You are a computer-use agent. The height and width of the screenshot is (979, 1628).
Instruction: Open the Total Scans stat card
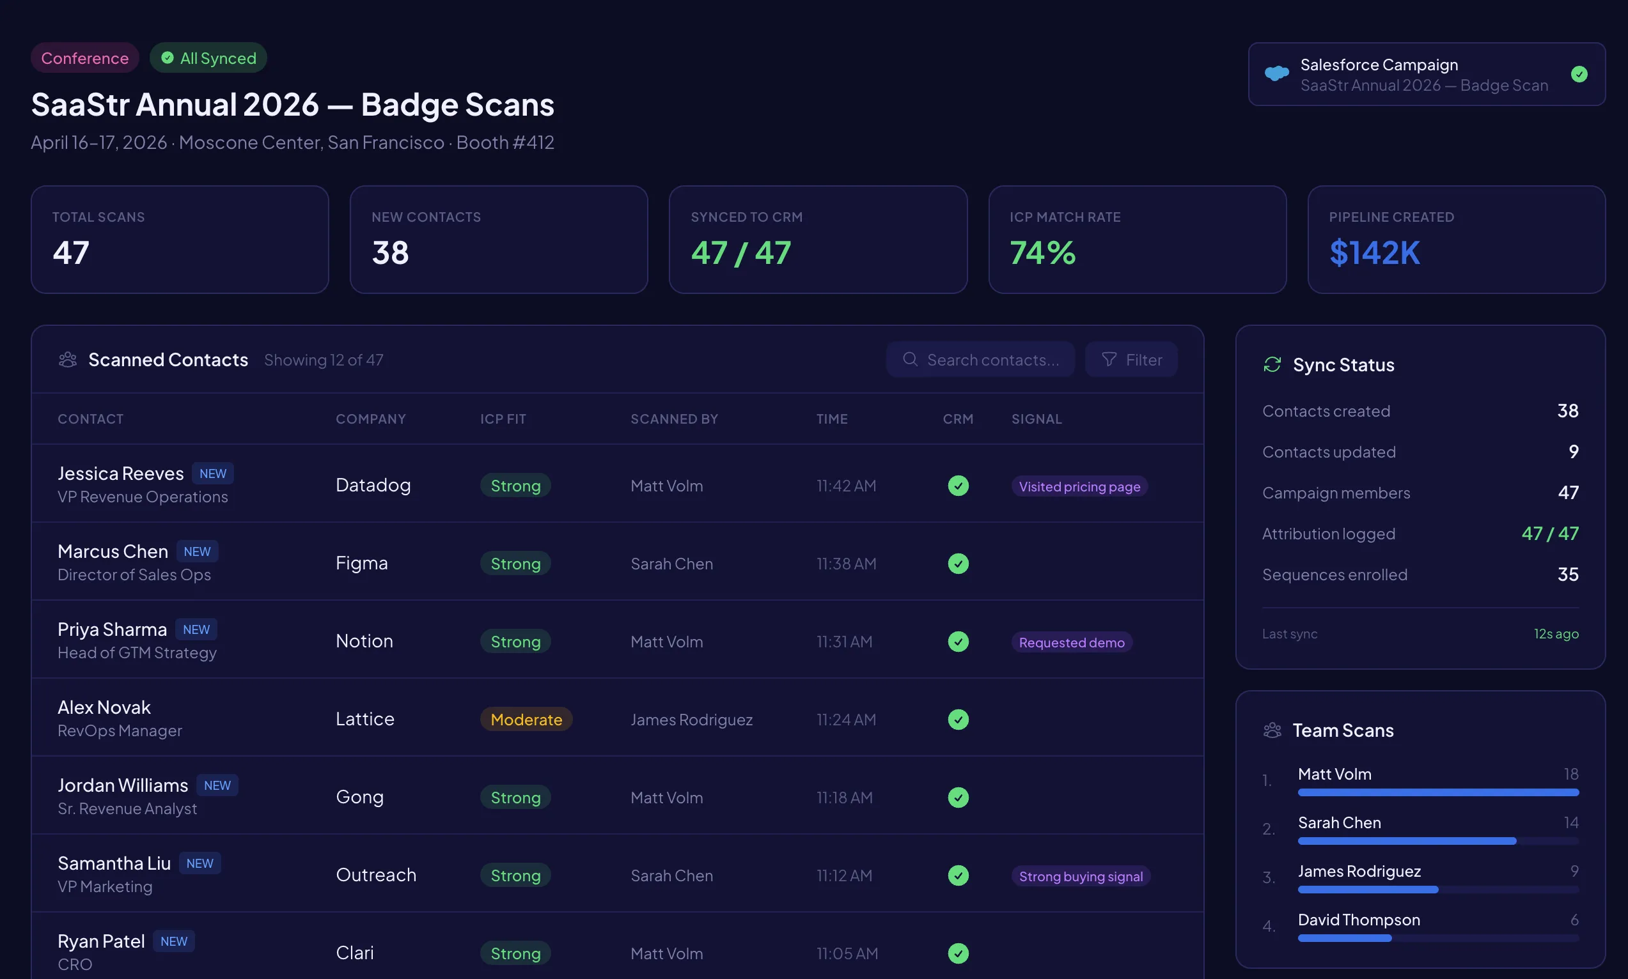pyautogui.click(x=180, y=240)
